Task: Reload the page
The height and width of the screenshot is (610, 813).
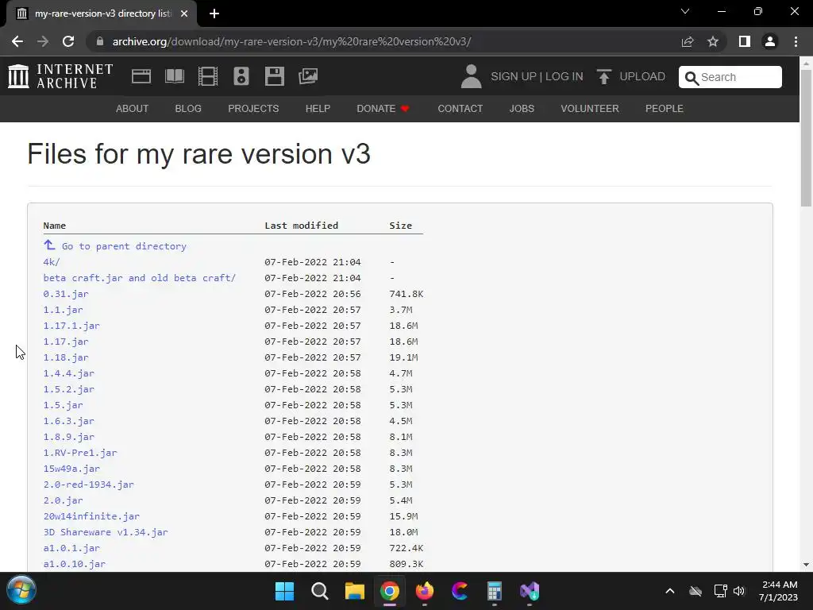Action: (68, 41)
